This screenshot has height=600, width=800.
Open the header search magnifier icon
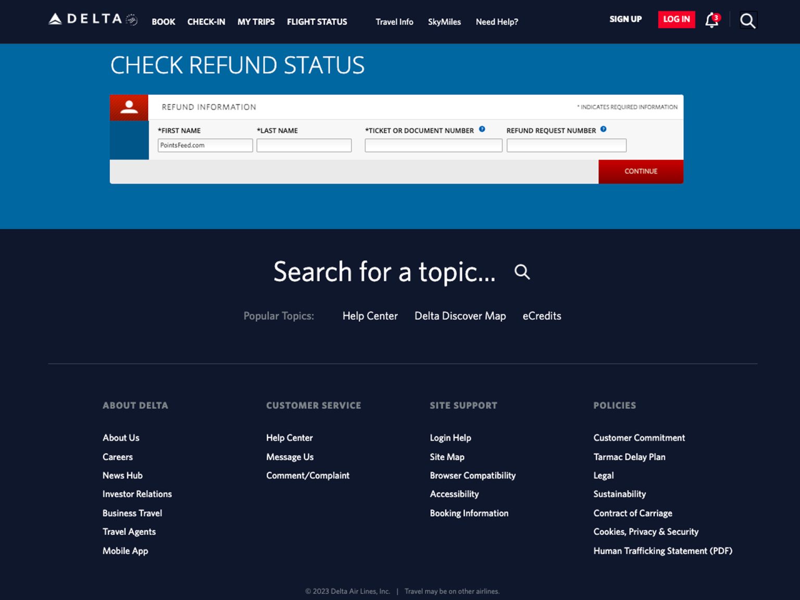click(748, 20)
